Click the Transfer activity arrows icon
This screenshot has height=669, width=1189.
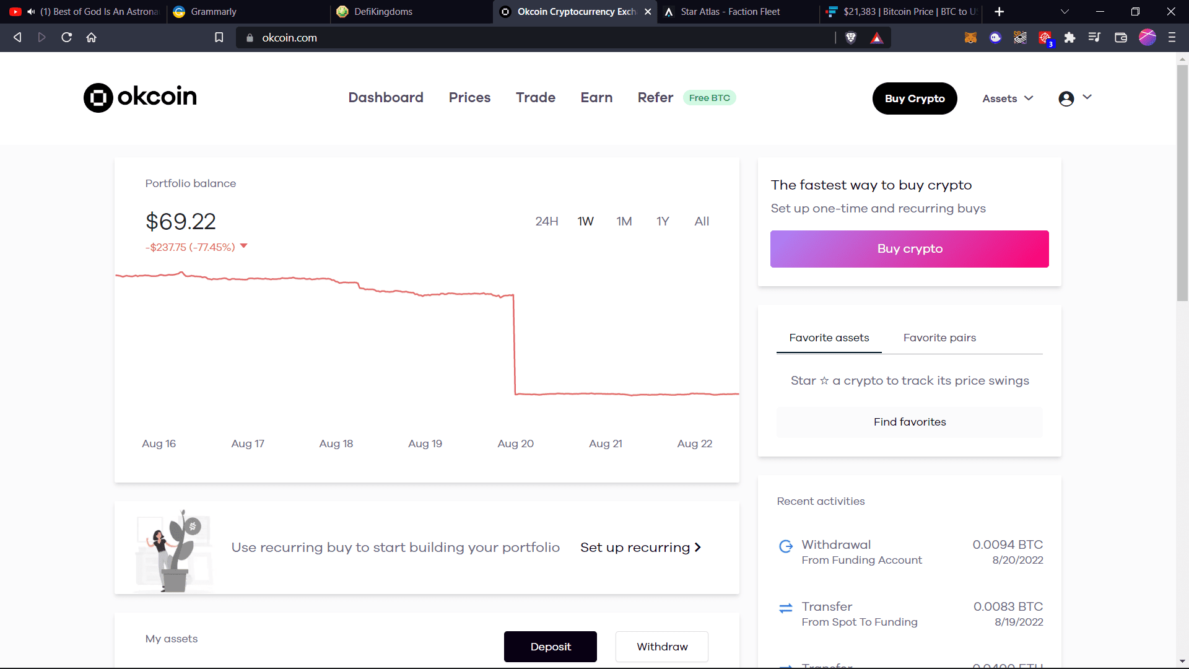click(x=786, y=608)
